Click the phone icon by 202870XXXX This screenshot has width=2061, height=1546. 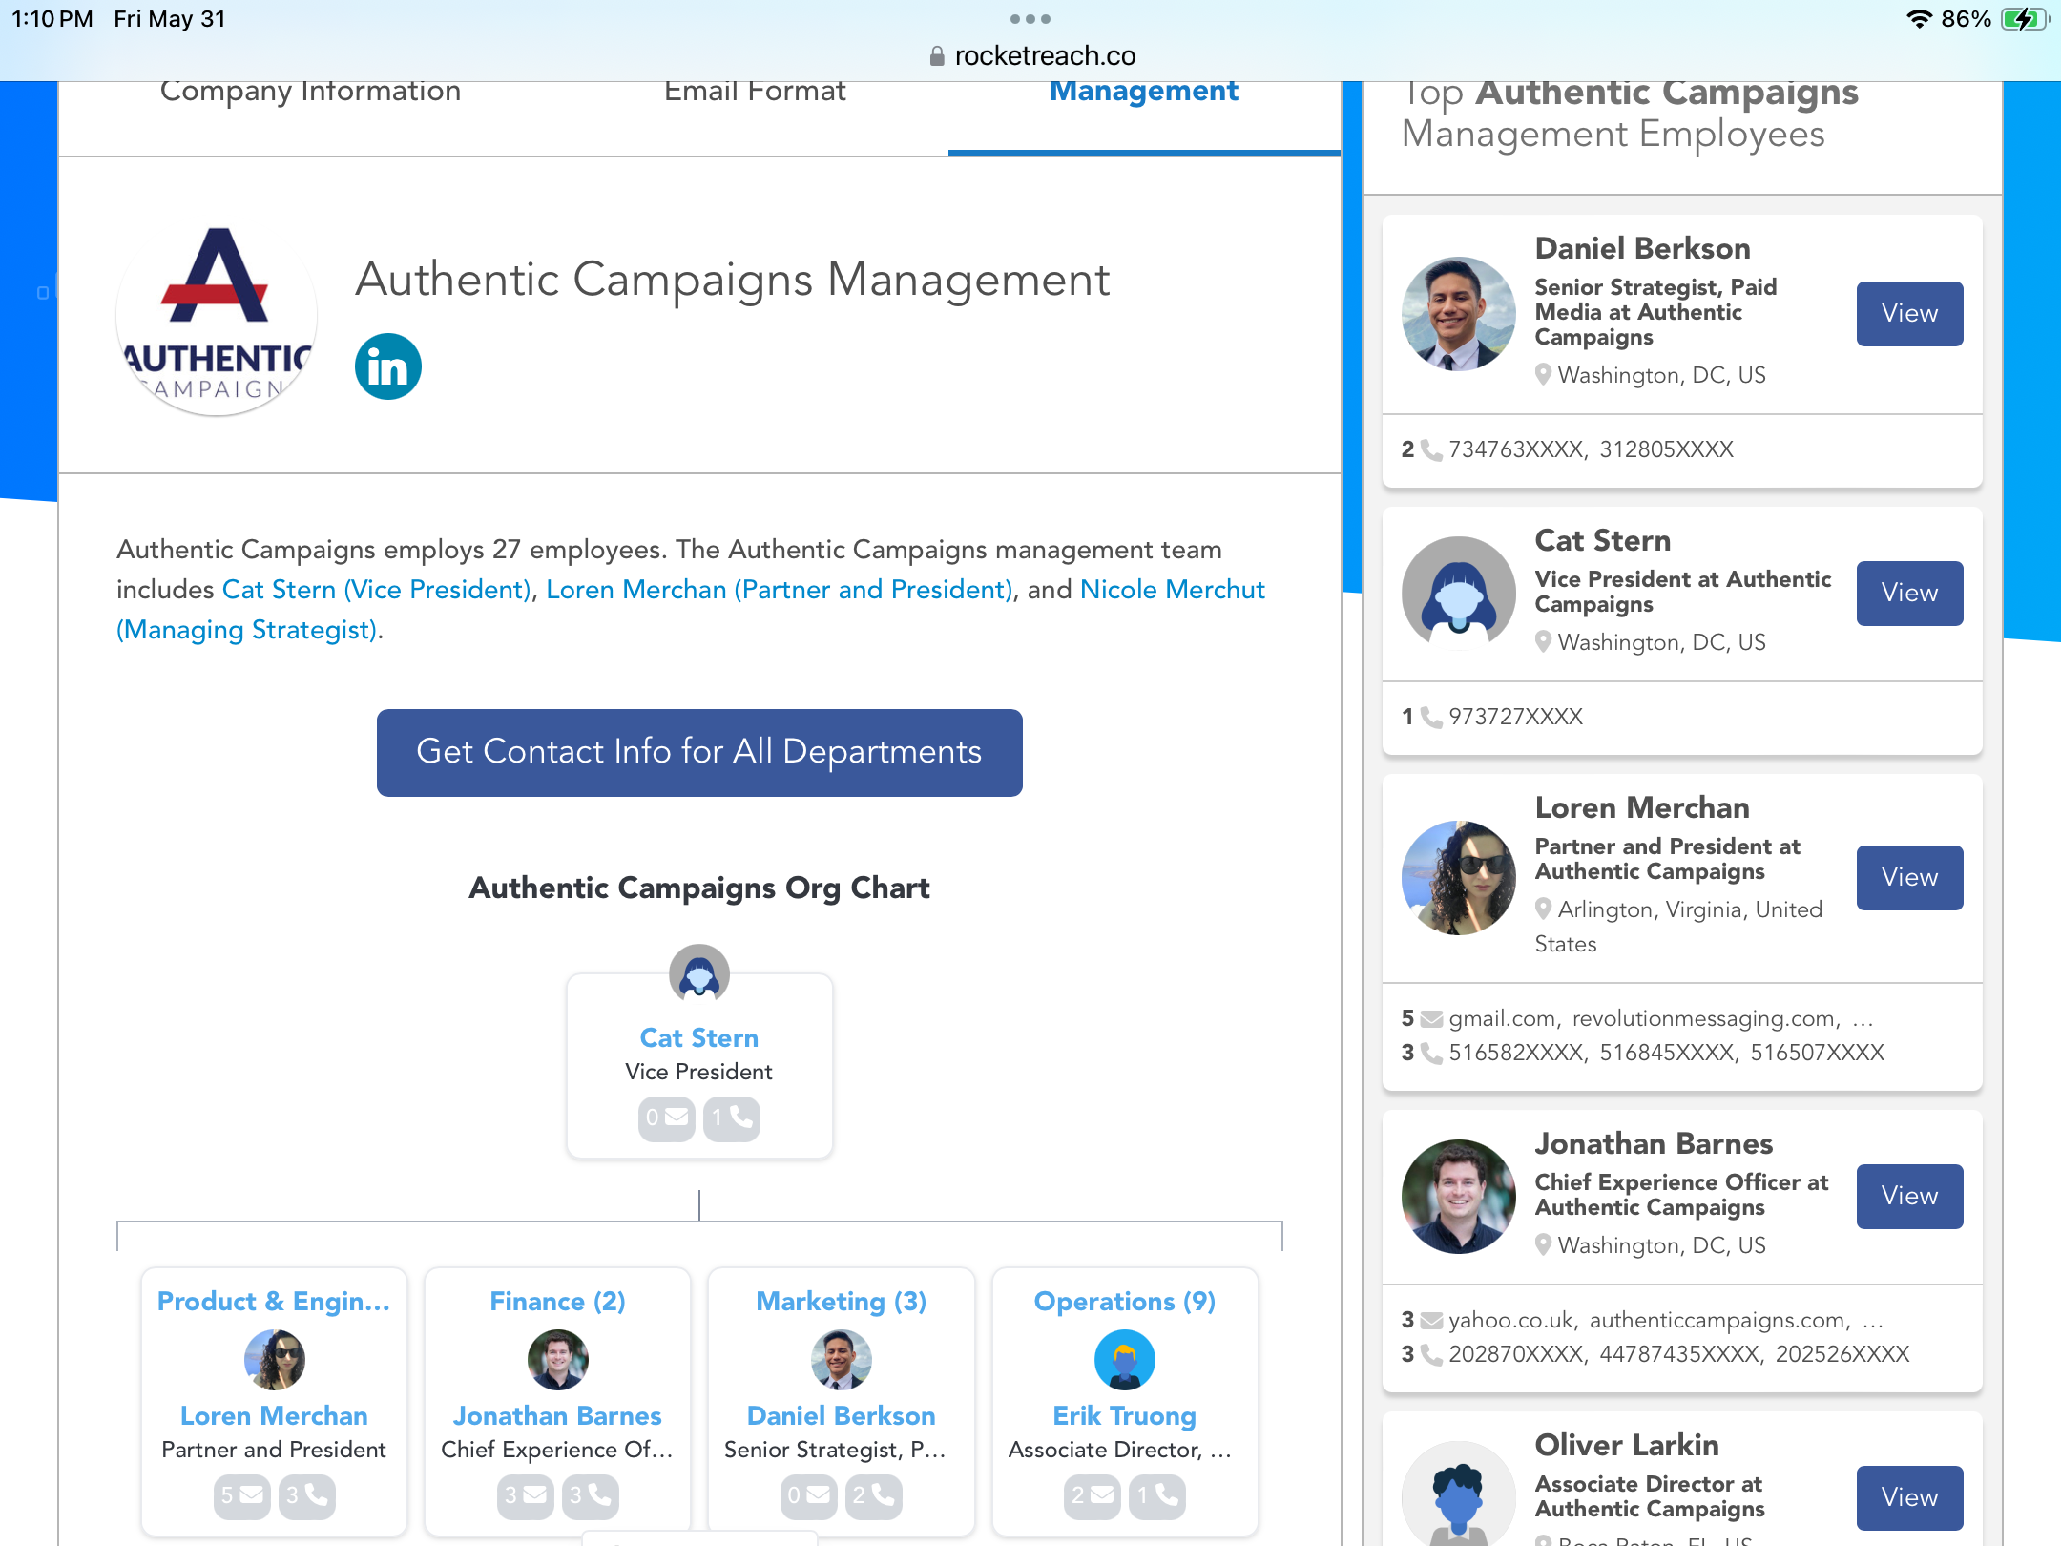click(1431, 1354)
